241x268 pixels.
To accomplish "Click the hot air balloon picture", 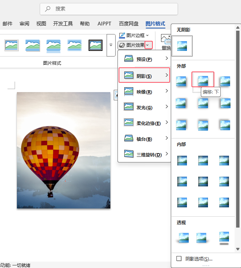I will coord(63,150).
